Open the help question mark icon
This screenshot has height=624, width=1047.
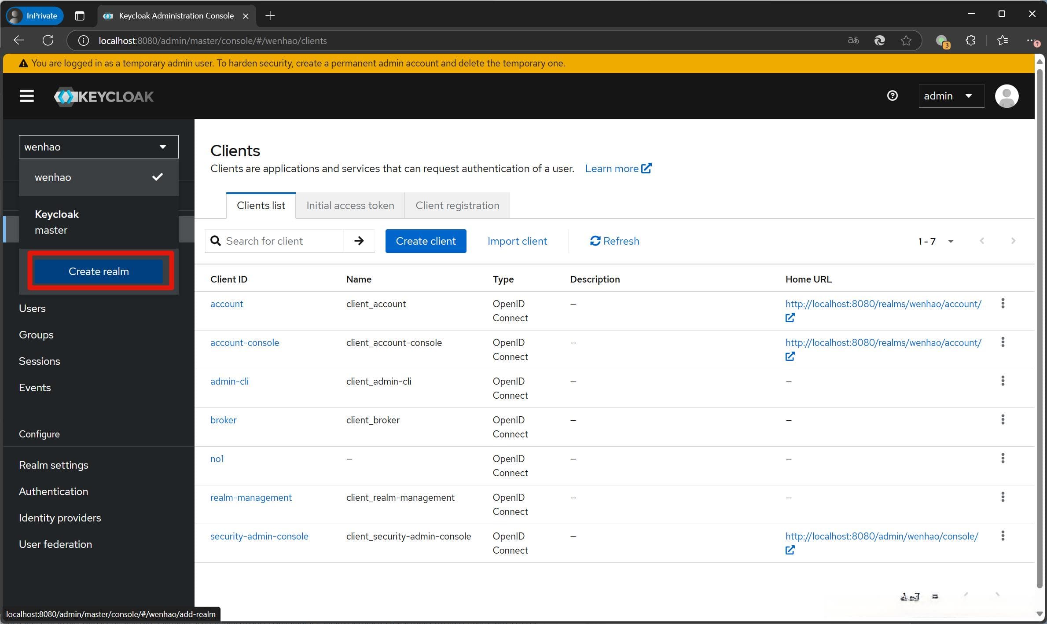893,95
